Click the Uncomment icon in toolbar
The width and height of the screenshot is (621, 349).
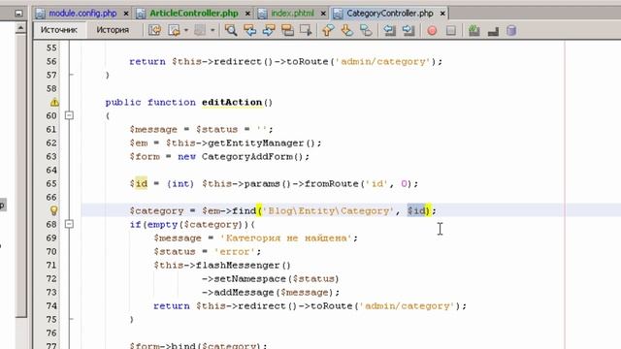(x=493, y=31)
